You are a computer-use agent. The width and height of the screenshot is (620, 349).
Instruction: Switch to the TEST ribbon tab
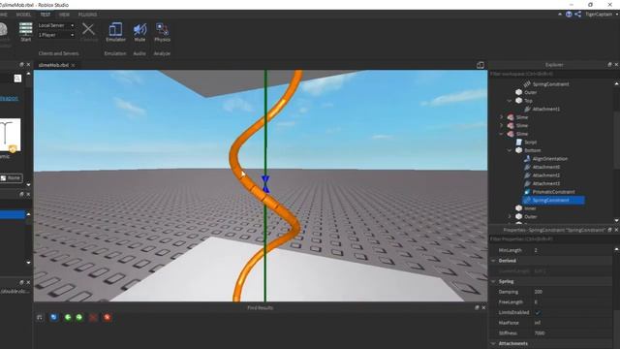[x=46, y=15]
